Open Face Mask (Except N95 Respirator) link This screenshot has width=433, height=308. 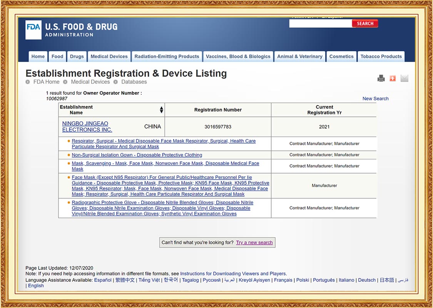click(x=171, y=186)
